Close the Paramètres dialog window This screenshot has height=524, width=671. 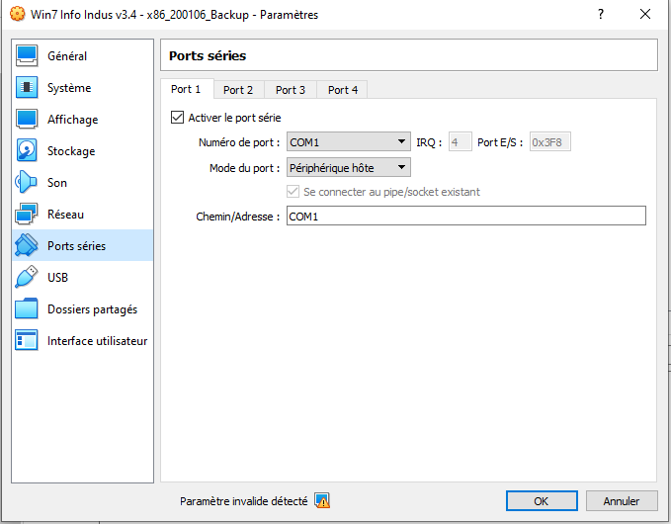(x=645, y=14)
